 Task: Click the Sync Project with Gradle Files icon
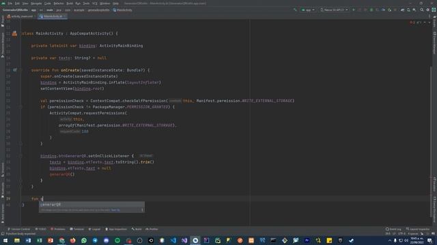pos(402,10)
